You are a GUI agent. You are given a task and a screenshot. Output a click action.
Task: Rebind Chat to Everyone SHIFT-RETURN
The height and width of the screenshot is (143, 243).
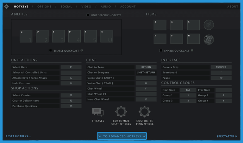(146, 72)
